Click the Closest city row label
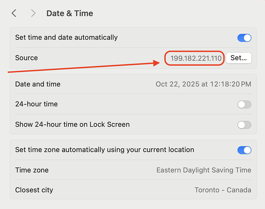265x209 pixels. [x=34, y=190]
